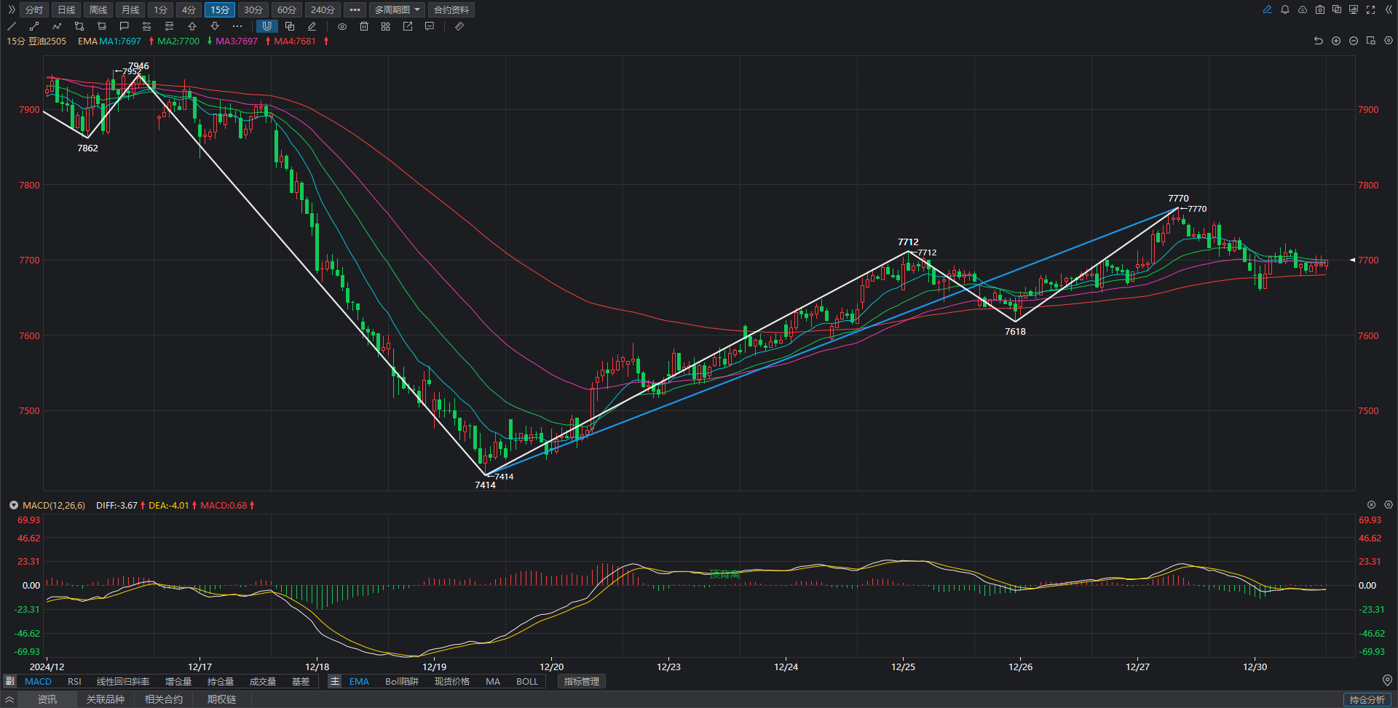Open more periods ellipsis dropdown

coord(355,9)
